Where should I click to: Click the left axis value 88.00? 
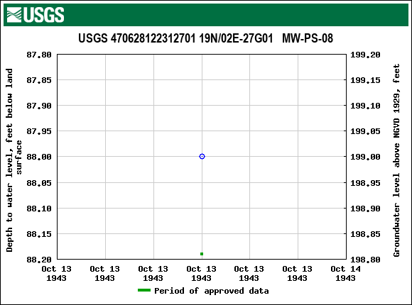tap(39, 157)
